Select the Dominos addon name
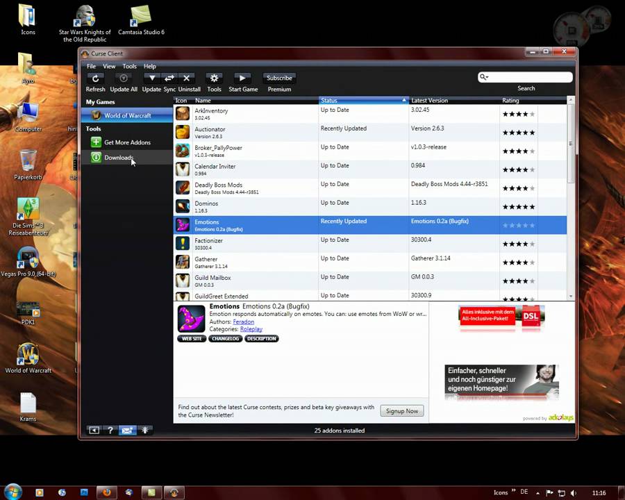625x500 pixels. (206, 203)
